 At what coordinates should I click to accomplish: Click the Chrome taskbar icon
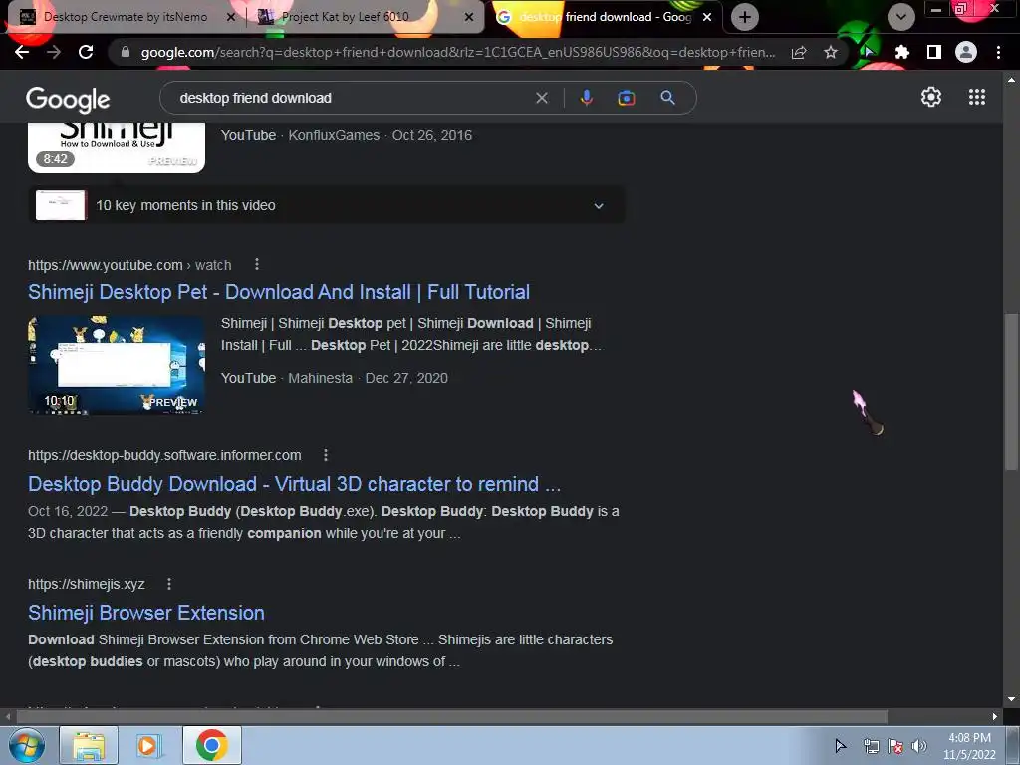point(211,745)
